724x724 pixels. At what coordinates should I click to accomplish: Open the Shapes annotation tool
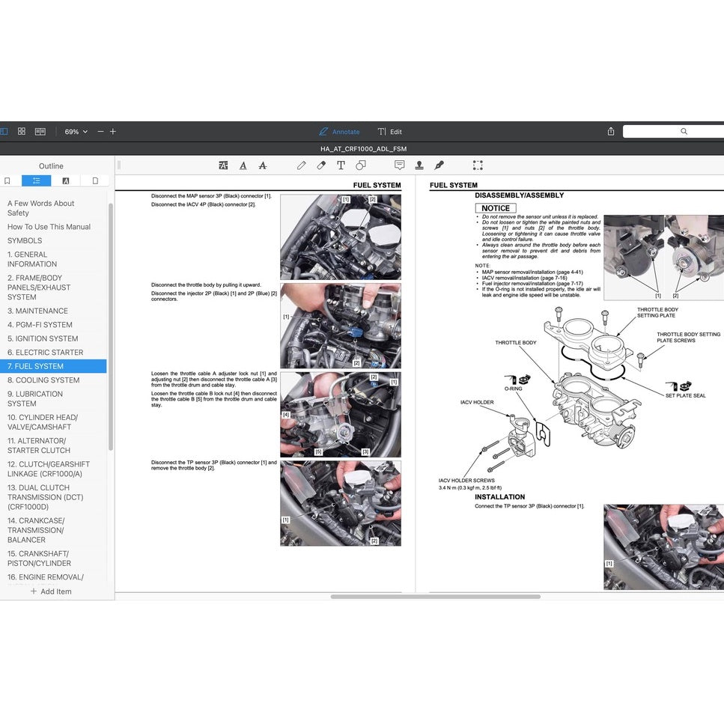point(360,165)
